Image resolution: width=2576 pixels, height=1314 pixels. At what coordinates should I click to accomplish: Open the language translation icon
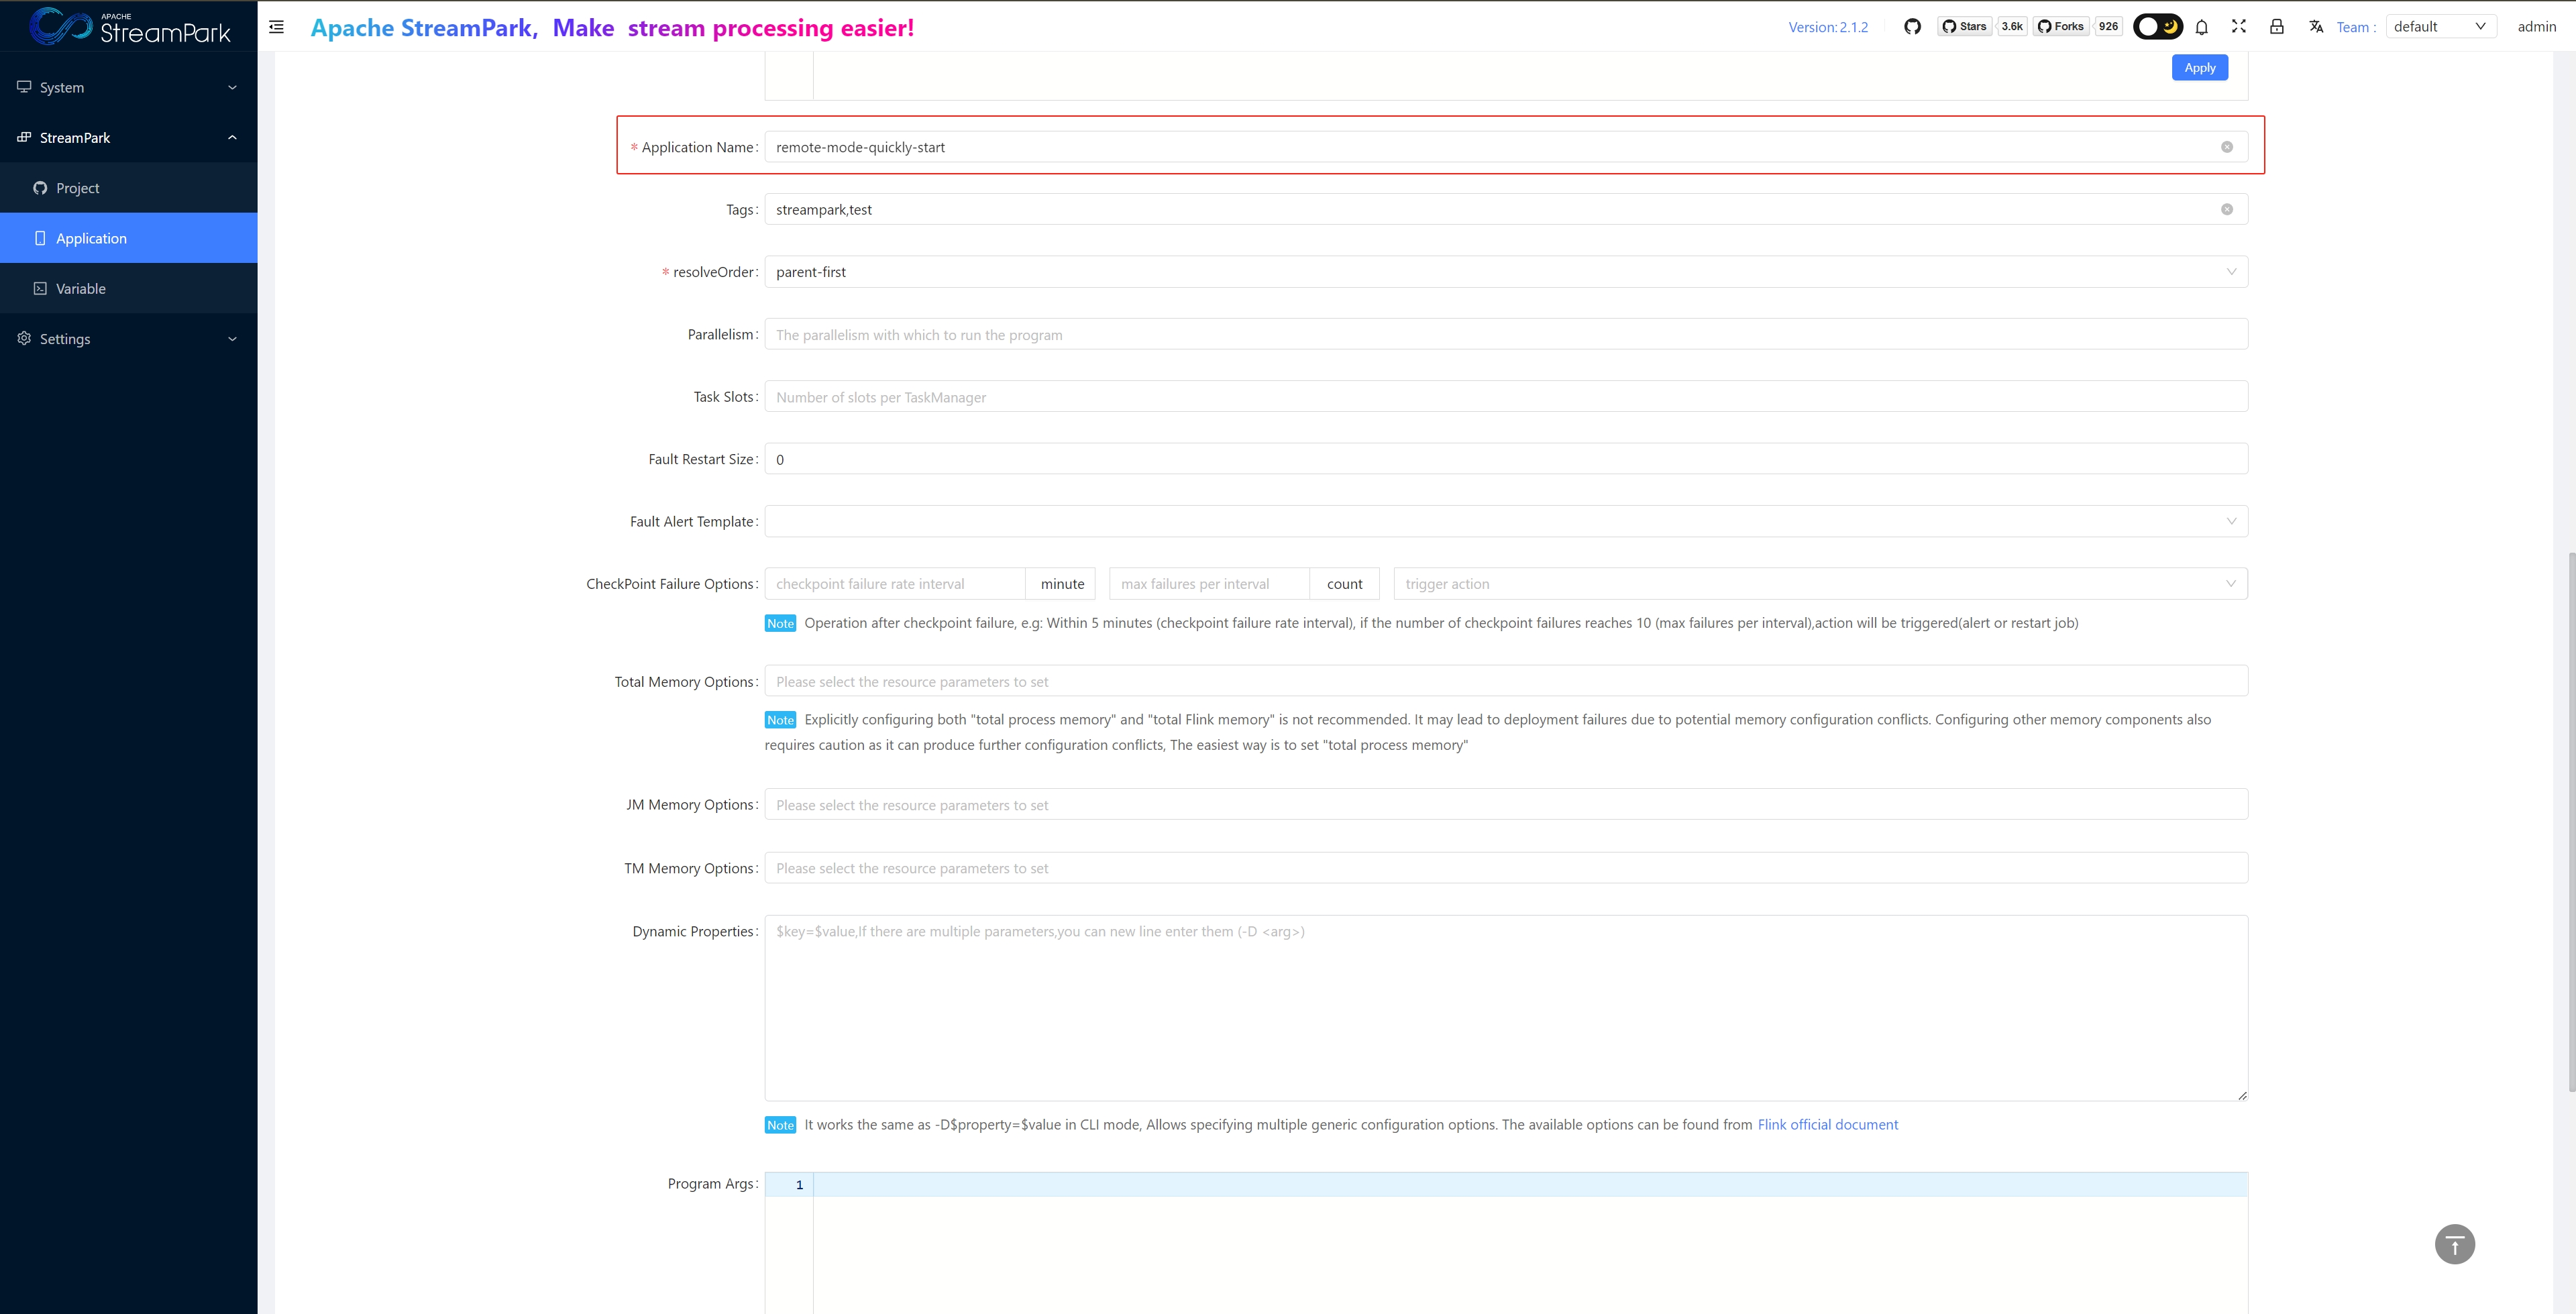tap(2316, 27)
